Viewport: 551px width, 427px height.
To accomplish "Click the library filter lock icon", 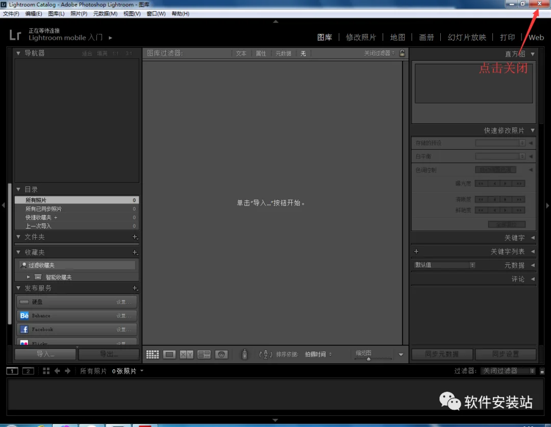I will pos(403,53).
